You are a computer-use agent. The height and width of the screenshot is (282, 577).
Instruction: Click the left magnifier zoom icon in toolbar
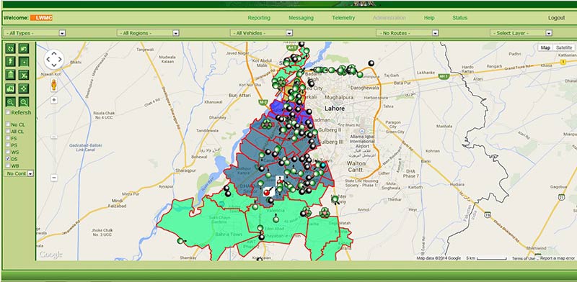[x=10, y=101]
